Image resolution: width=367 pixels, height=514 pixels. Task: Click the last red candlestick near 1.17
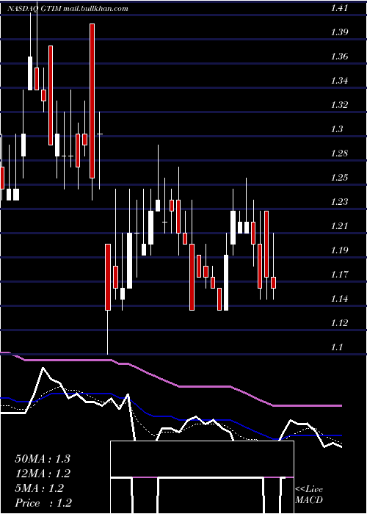click(x=273, y=283)
